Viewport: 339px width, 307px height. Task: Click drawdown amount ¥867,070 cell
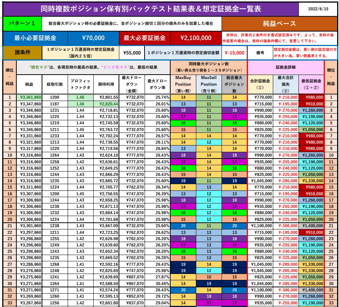132,284
